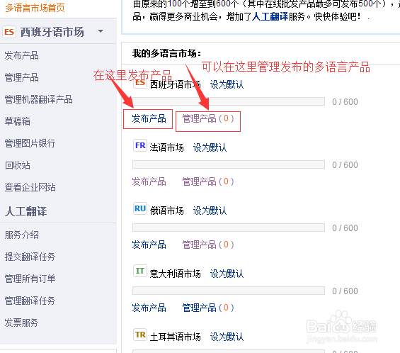Click the RU Russian market badge icon
This screenshot has height=353, width=400.
(140, 208)
